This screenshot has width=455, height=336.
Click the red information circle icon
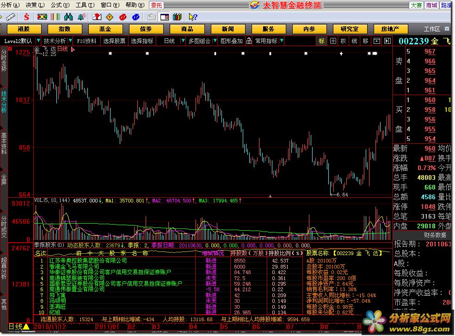123,17
